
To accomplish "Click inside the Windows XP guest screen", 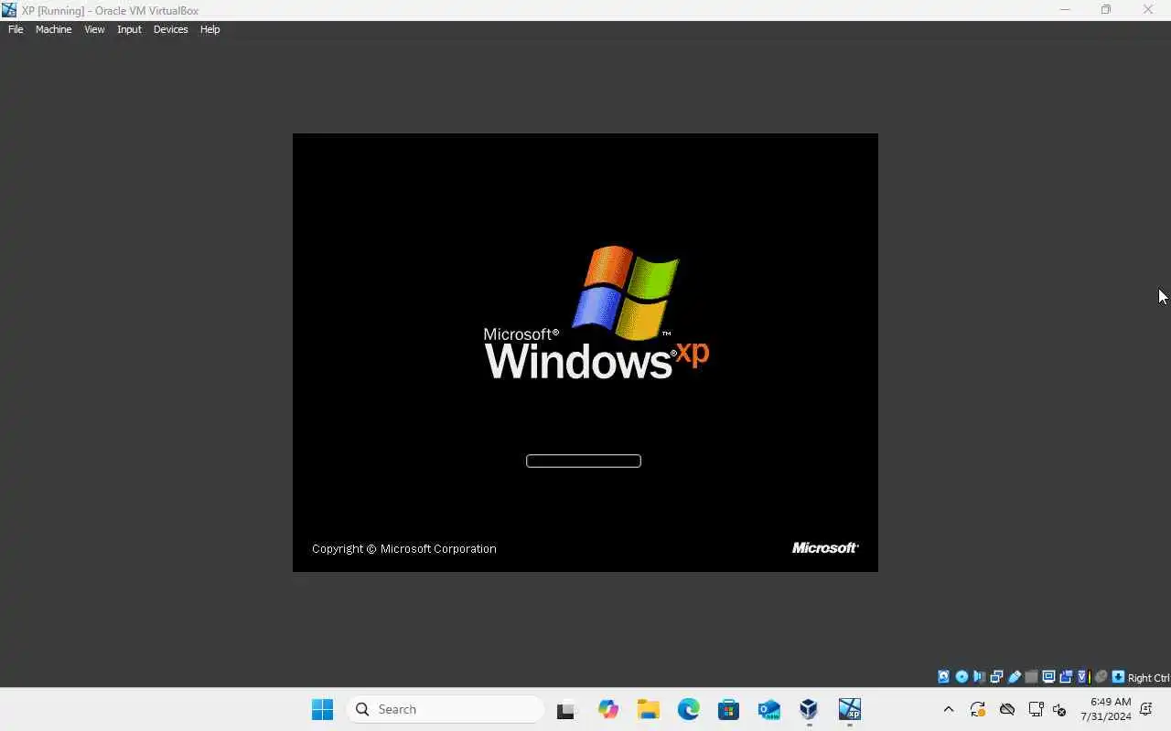I will [x=585, y=353].
